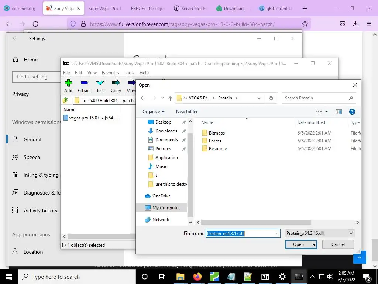Click the Open button's split dropdown arrow
This screenshot has width=378, height=284.
314,244
